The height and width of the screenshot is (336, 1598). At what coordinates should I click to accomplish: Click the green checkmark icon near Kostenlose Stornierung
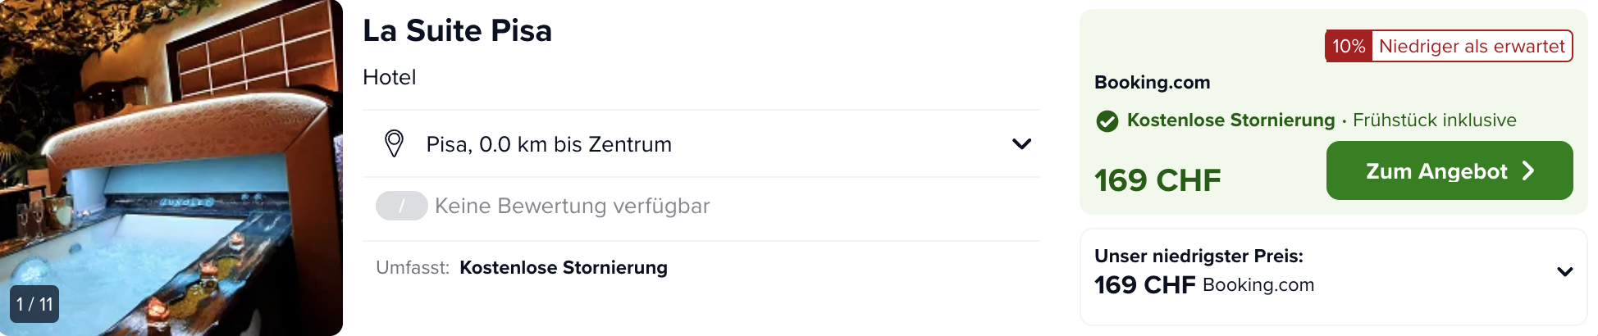pos(1107,121)
